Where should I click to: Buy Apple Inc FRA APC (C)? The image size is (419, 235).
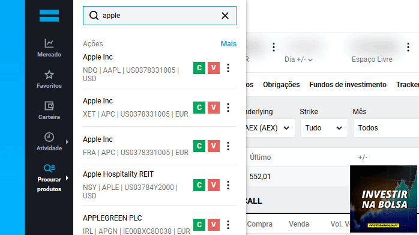pos(199,146)
